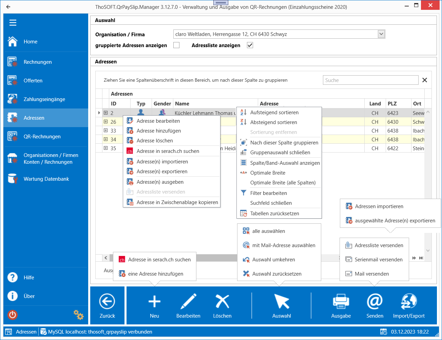Expand address row with ID 26
This screenshot has width=442, height=340.
tap(105, 122)
